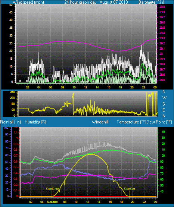The image size is (174, 207).
Task: Click the 70 value on blue humidity axis
Action: pos(7,148)
